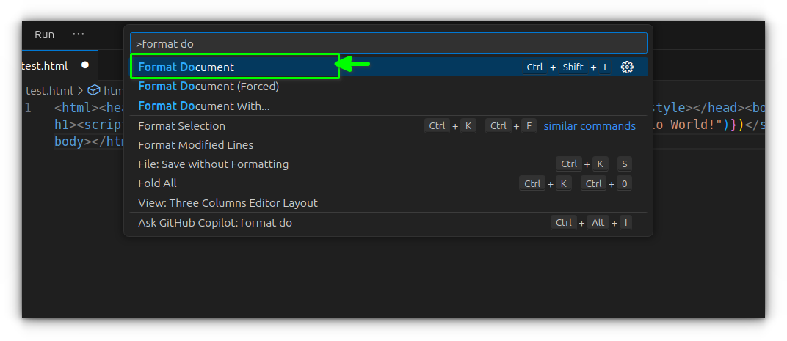This screenshot has width=787, height=341.
Task: Click the Ctrl+Shift+I keybinding label
Action: (567, 67)
